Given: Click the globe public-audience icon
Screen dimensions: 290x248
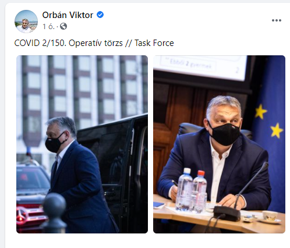Looking at the screenshot, I should [63, 26].
